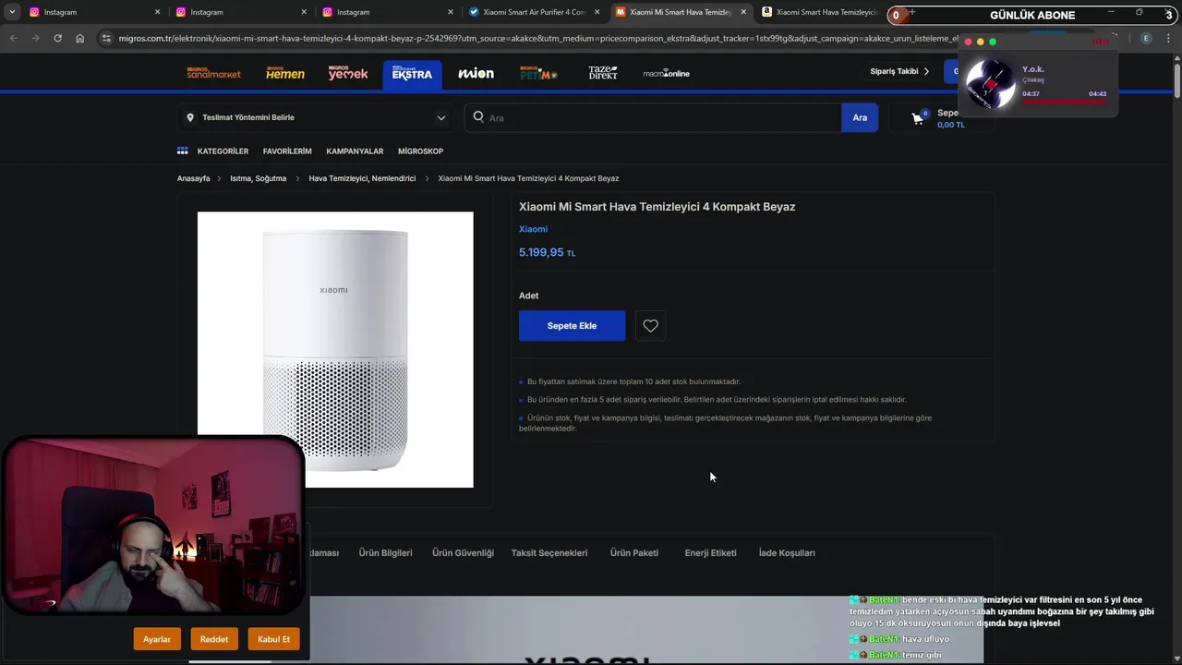Viewport: 1182px width, 665px height.
Task: Go to Anasayfa breadcrumb
Action: [194, 178]
